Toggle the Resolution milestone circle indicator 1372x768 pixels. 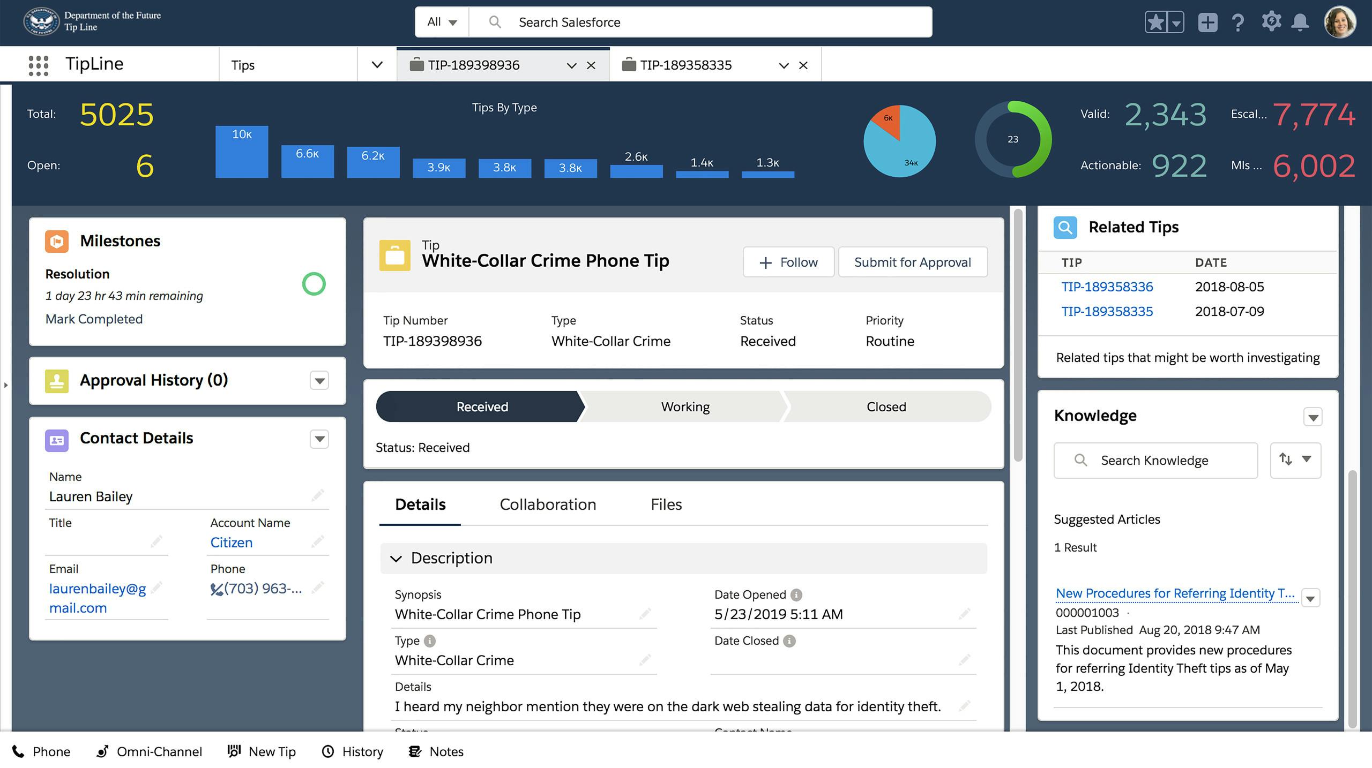[x=314, y=284]
